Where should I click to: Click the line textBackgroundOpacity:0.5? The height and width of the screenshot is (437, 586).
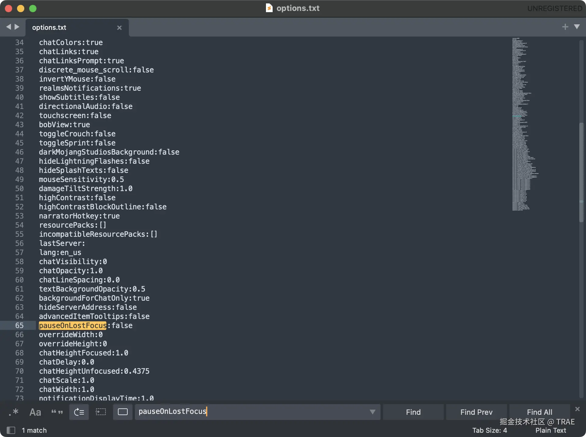point(92,289)
